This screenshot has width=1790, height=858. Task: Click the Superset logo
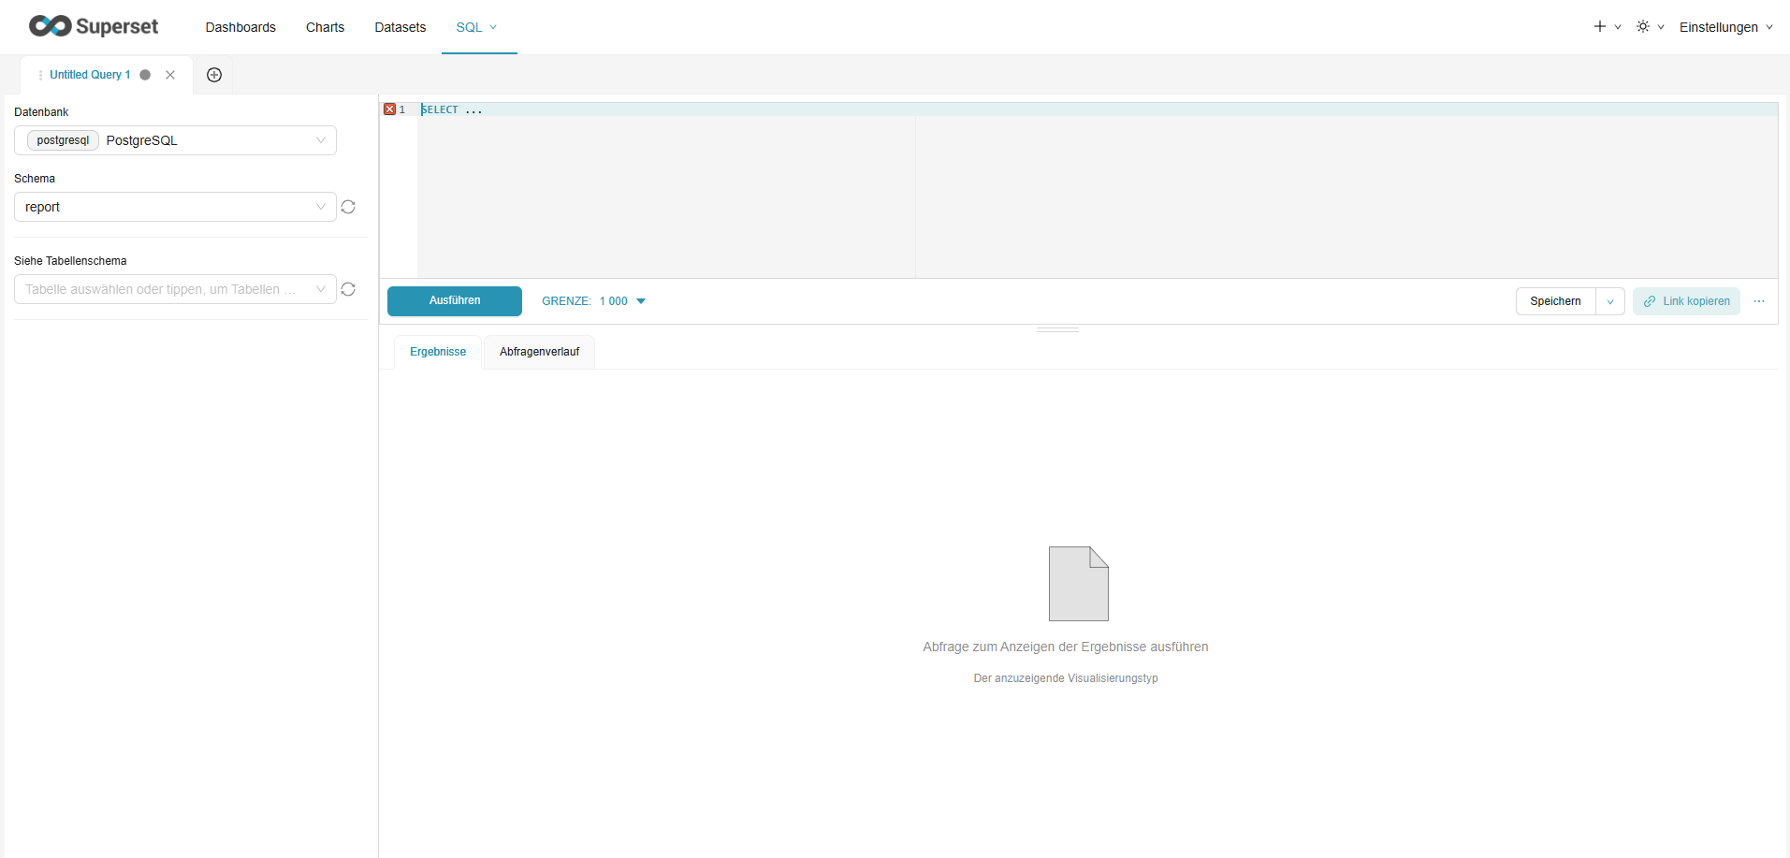pos(94,26)
